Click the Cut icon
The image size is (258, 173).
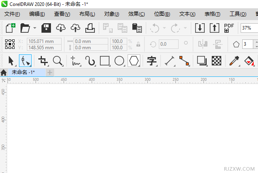pos(107,28)
